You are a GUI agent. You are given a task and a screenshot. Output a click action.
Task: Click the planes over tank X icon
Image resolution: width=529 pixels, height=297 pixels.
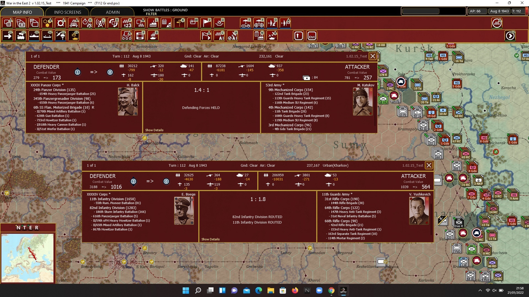coord(272,36)
